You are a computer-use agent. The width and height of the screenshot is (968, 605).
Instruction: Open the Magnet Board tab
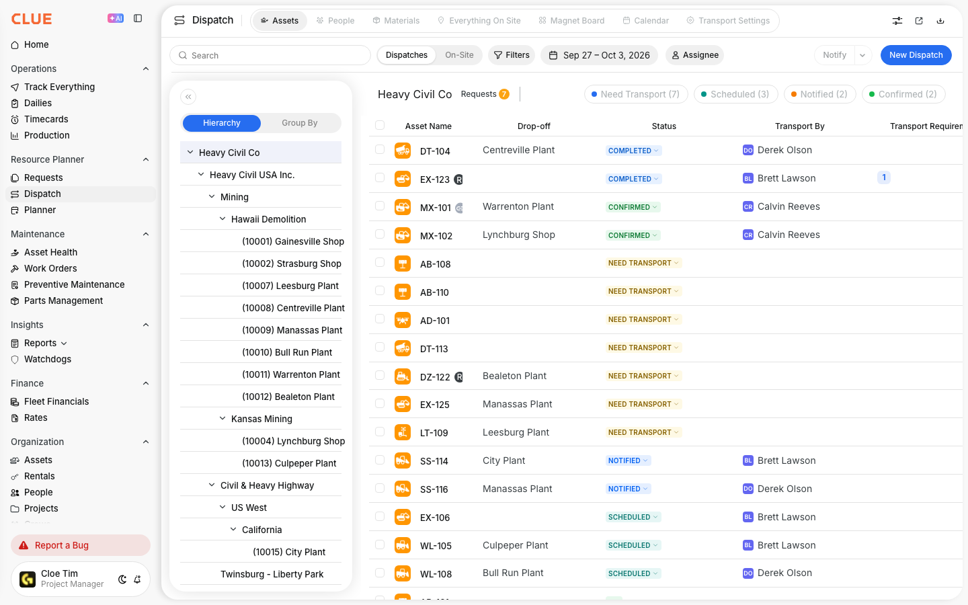pos(571,21)
